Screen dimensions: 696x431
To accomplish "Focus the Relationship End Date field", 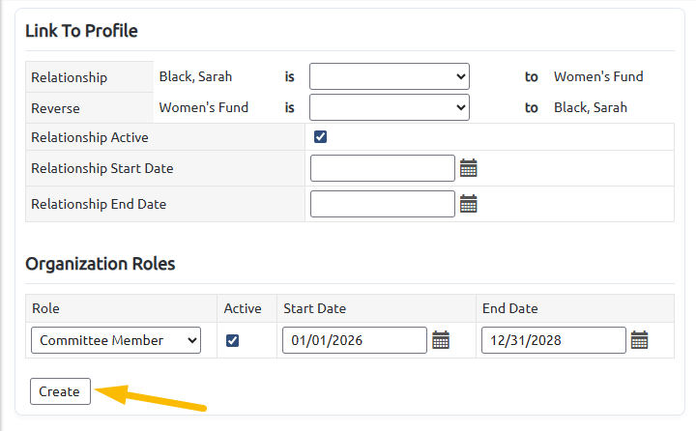I will [383, 204].
